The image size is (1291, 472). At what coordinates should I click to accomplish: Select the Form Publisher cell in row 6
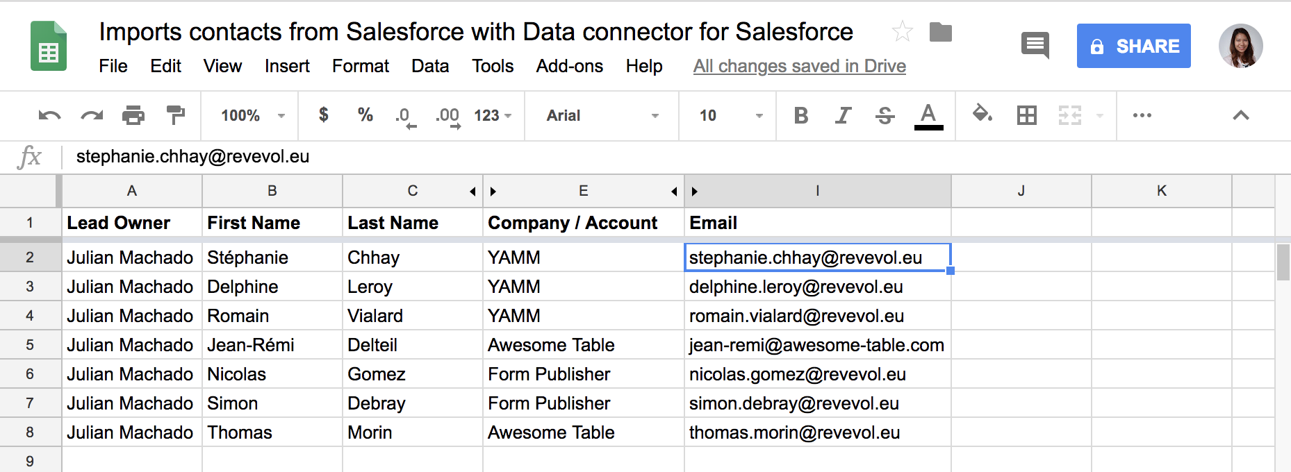(x=583, y=374)
